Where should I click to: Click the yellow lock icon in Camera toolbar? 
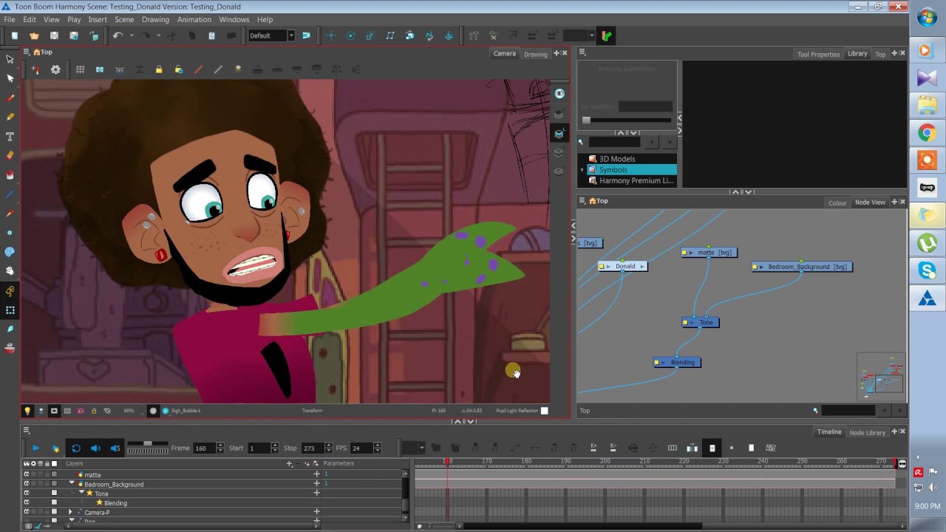pos(159,69)
